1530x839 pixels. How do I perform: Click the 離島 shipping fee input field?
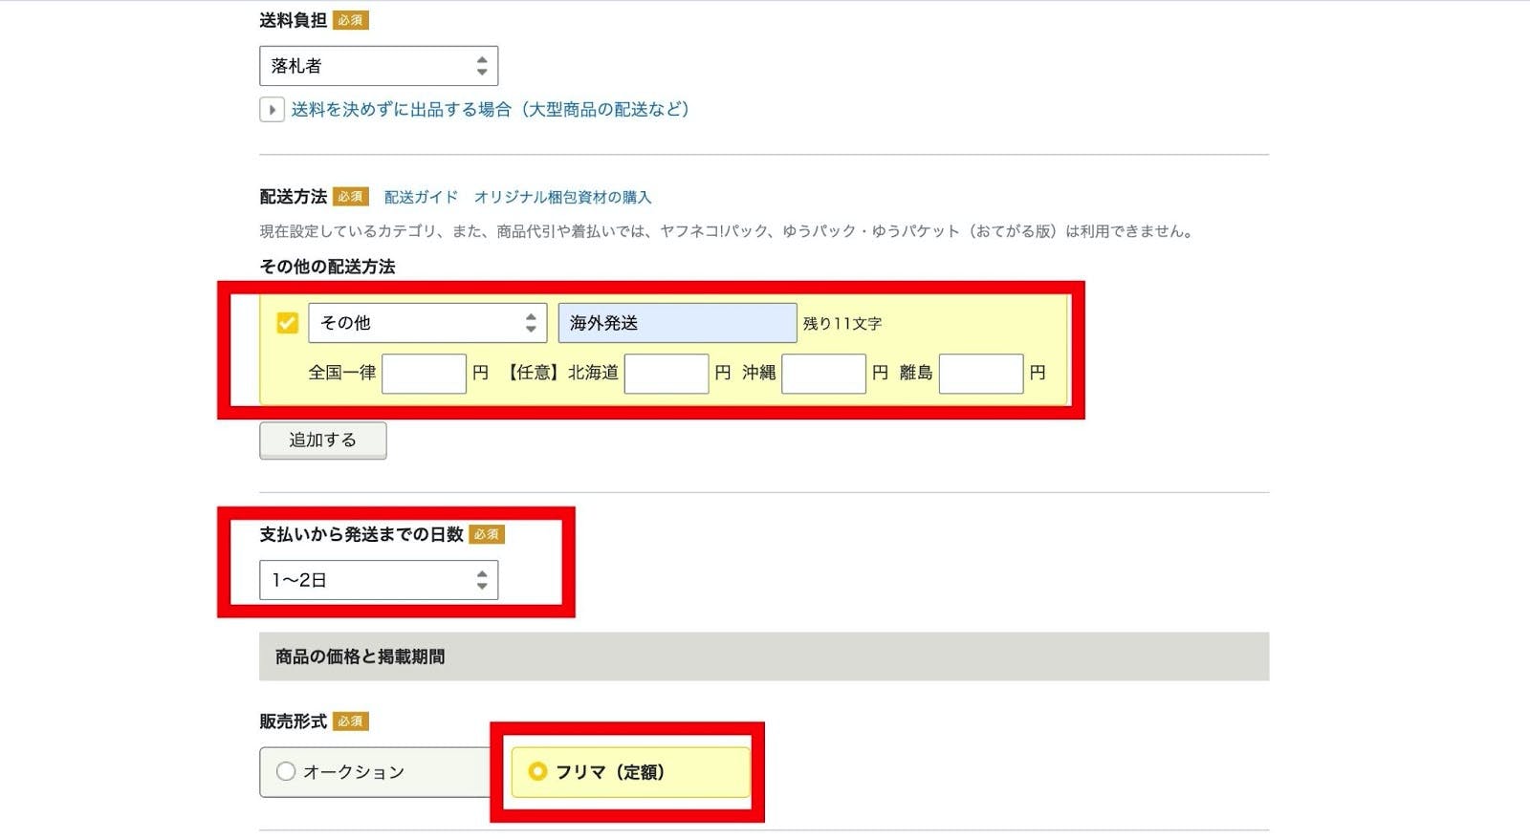click(x=981, y=374)
